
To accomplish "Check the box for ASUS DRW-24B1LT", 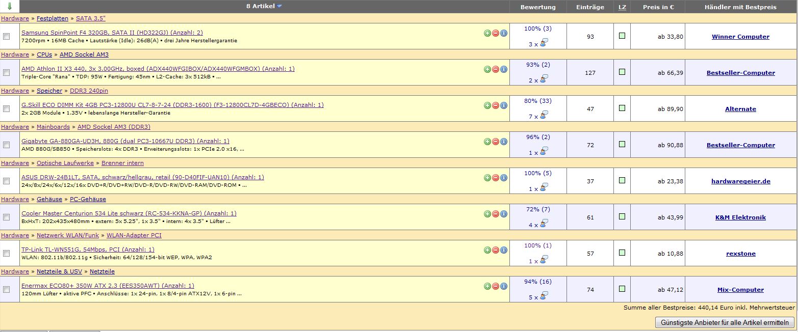I will pos(7,181).
